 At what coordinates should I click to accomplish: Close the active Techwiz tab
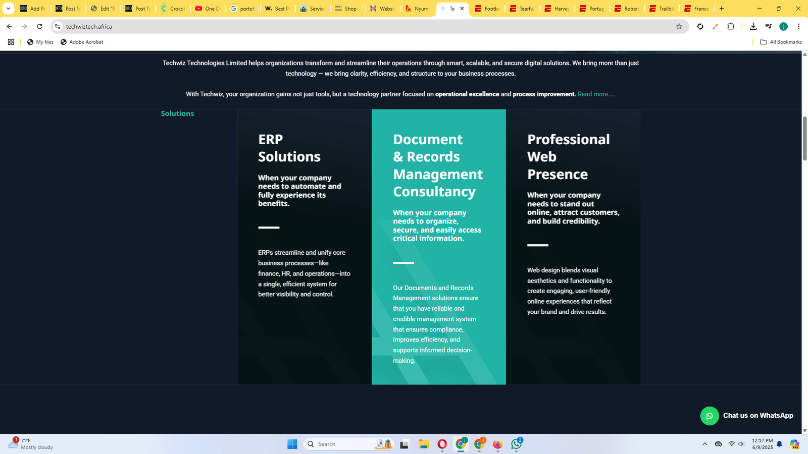462,9
